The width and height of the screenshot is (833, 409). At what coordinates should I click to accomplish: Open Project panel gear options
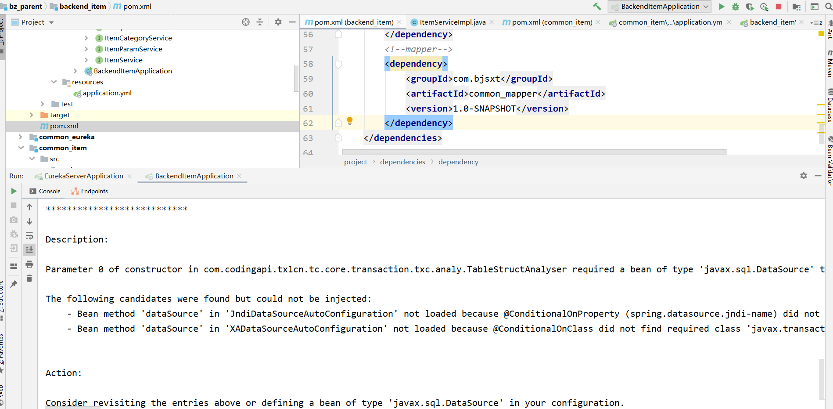[278, 22]
